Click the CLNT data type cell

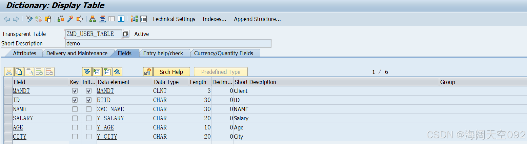point(171,91)
